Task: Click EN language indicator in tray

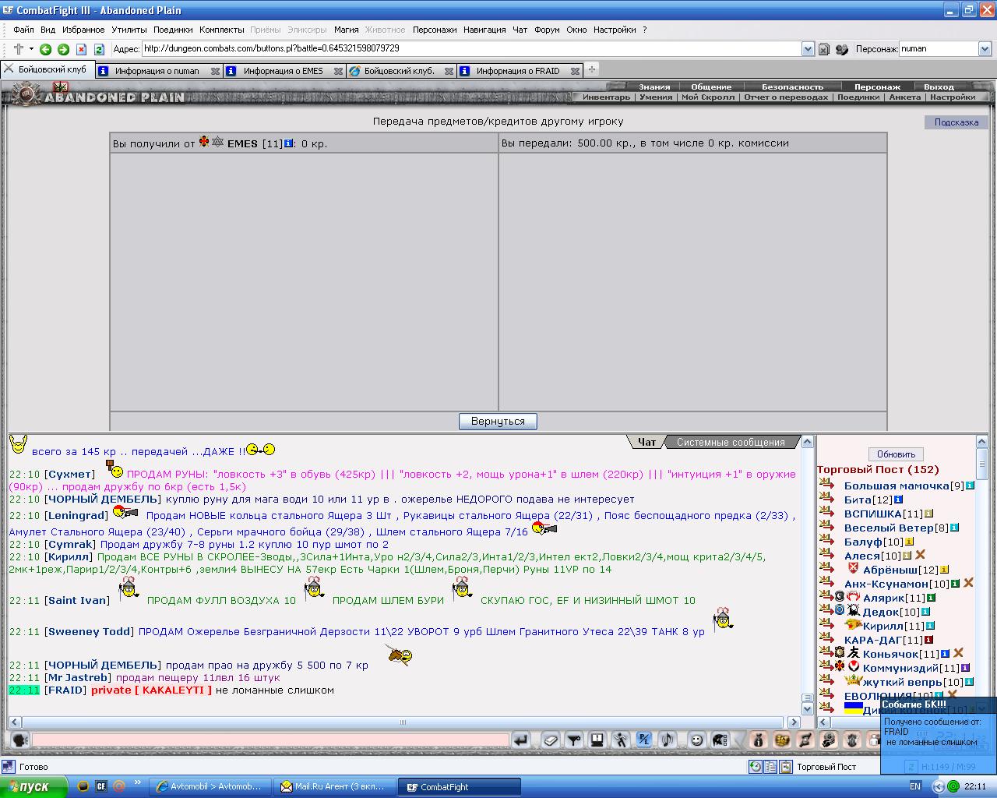Action: point(915,786)
